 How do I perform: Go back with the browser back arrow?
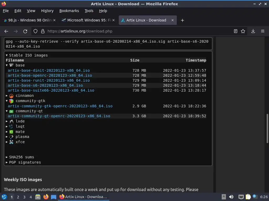click(x=6, y=31)
